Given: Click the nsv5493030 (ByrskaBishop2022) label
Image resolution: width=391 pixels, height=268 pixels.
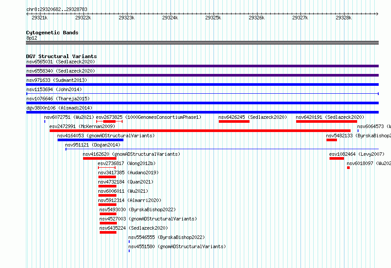Looking at the screenshot, I should tap(138, 209).
